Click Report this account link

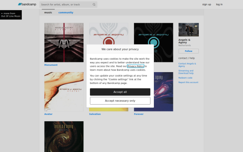click(188, 82)
